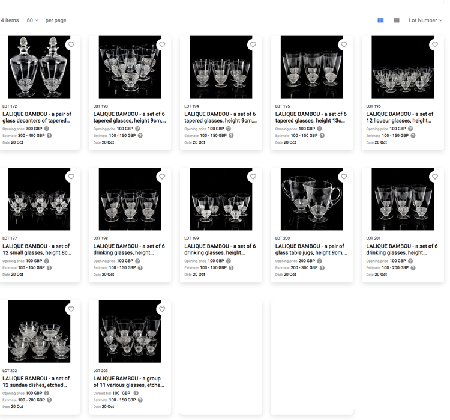Show estimate help for Lot 199
This screenshot has height=420, width=450.
[231, 267]
